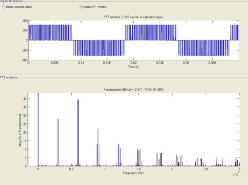This screenshot has width=248, height=185.
Task: Click the harmonic cluster near 2.1 on the frequency axis
Action: point(179,160)
